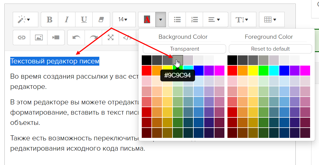The height and width of the screenshot is (165, 319).
Task: Click the highlighted heading text in editor
Action: pyautogui.click(x=55, y=61)
